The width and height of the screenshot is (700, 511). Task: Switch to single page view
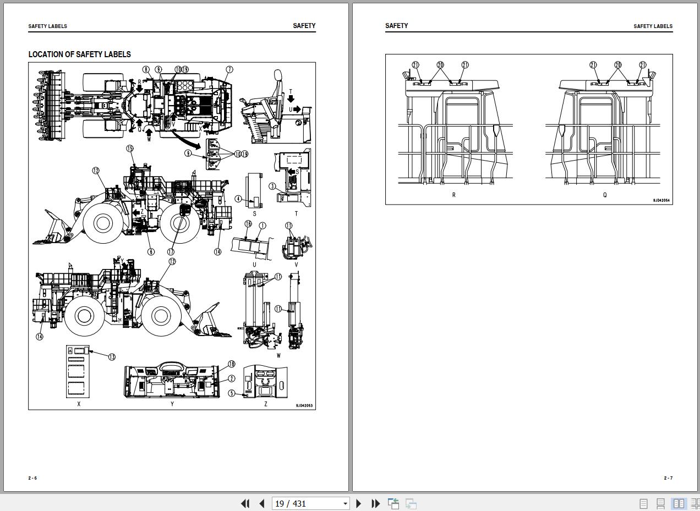coord(643,503)
